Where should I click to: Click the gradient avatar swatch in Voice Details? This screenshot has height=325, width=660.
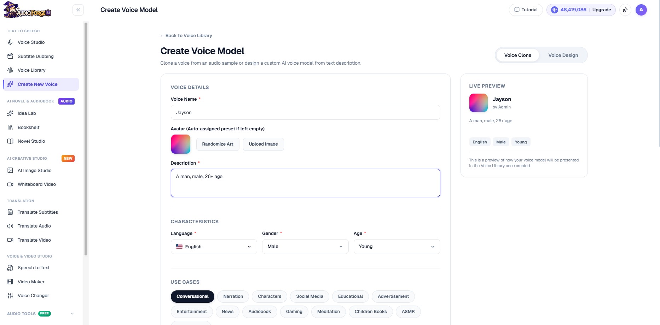point(181,144)
